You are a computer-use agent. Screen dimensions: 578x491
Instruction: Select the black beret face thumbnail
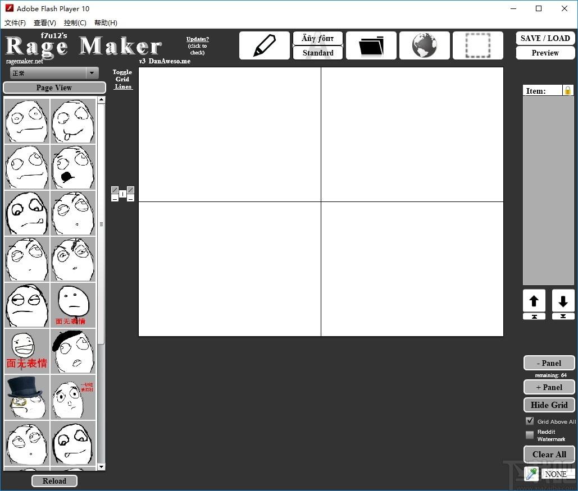point(73,351)
